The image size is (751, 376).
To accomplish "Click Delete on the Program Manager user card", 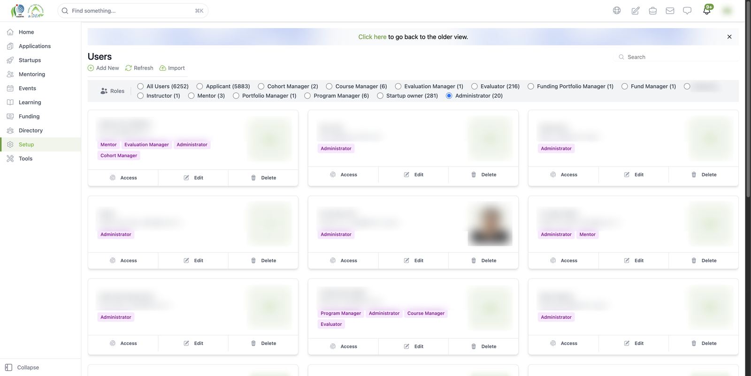I will (x=483, y=346).
